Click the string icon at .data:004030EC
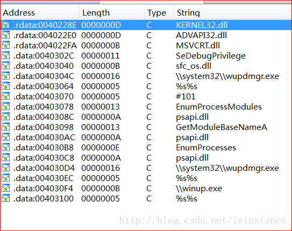This screenshot has width=292, height=231. click(x=5, y=178)
